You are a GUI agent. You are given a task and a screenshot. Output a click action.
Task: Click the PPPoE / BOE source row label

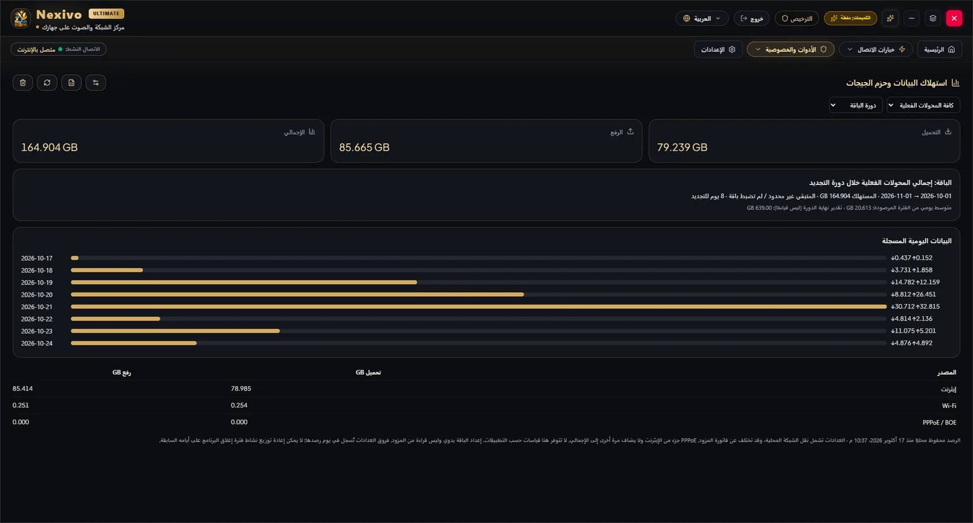(x=940, y=422)
